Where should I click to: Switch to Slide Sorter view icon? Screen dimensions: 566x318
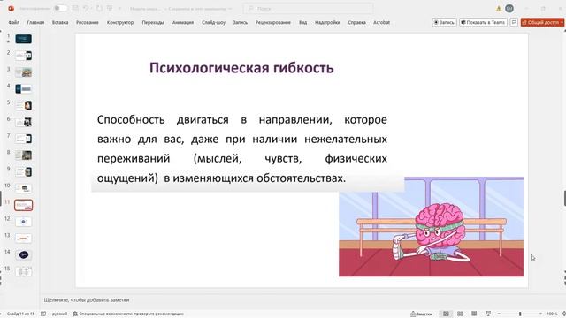point(460,314)
